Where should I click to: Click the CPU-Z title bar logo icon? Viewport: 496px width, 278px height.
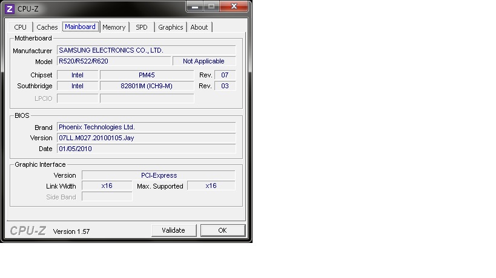[10, 9]
